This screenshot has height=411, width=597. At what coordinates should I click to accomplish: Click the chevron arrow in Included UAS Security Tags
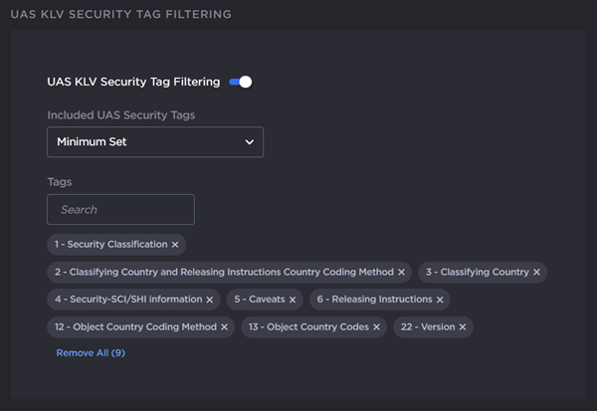[250, 142]
